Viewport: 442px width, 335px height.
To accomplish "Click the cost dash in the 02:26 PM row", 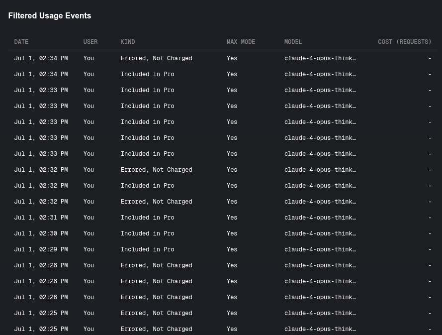I will coord(430,297).
